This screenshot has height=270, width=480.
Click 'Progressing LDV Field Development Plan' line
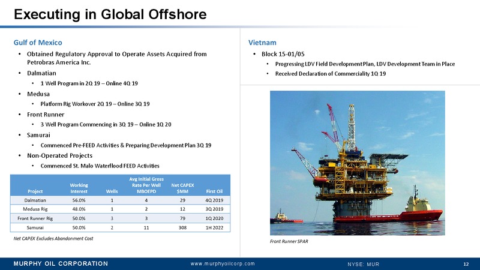point(365,64)
